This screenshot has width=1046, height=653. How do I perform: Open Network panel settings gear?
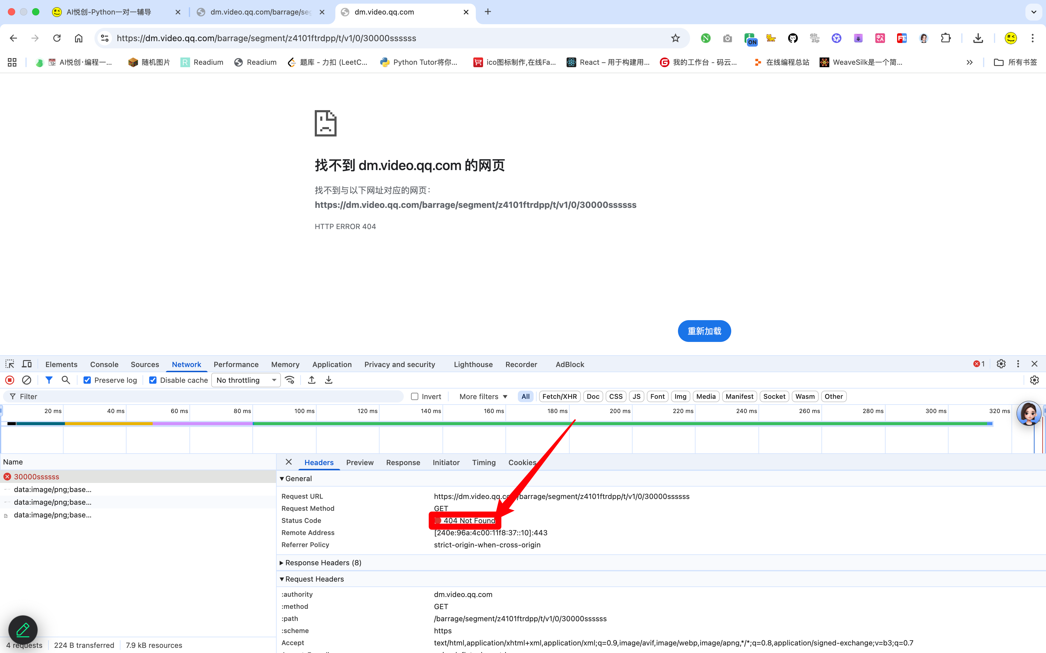1034,380
